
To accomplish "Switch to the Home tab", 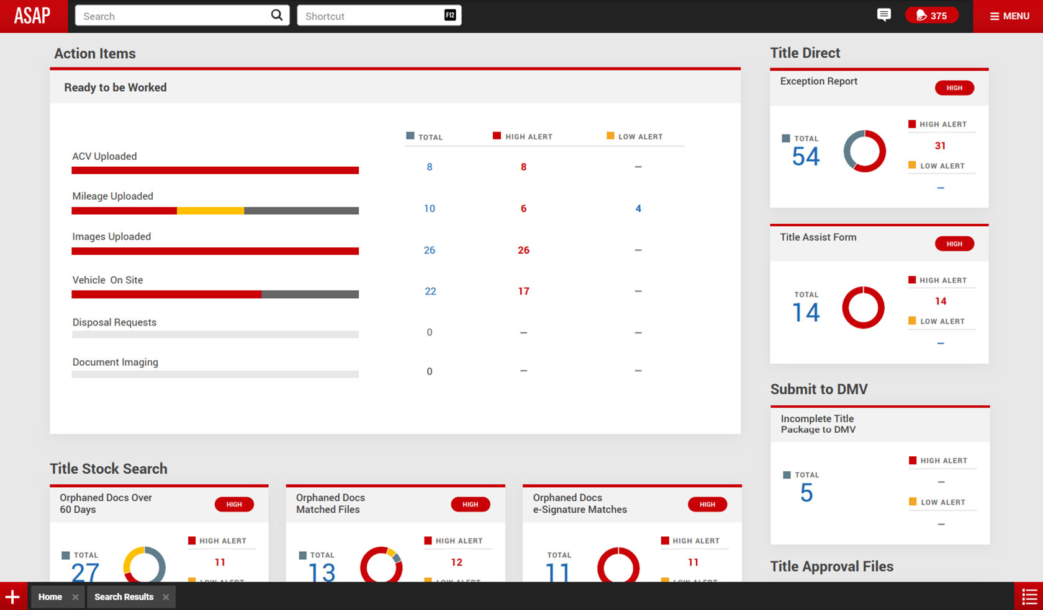I will tap(50, 597).
